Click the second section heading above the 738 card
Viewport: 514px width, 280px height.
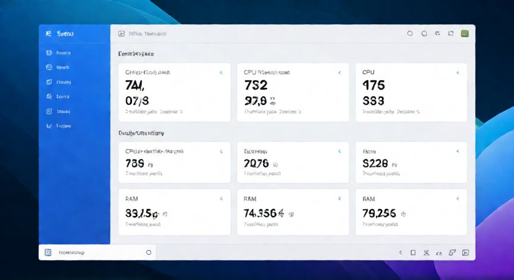pos(141,133)
